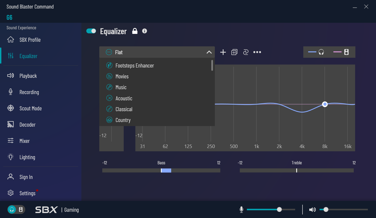
Task: Click the reset equalizer loop icon
Action: tap(246, 52)
